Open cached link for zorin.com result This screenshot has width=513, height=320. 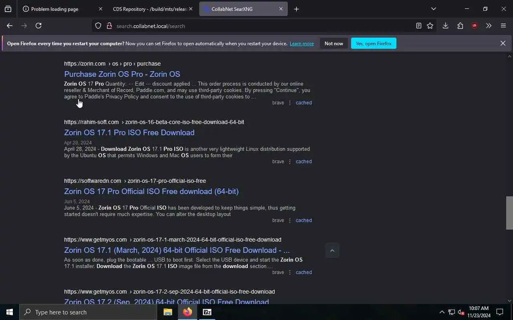pyautogui.click(x=304, y=103)
